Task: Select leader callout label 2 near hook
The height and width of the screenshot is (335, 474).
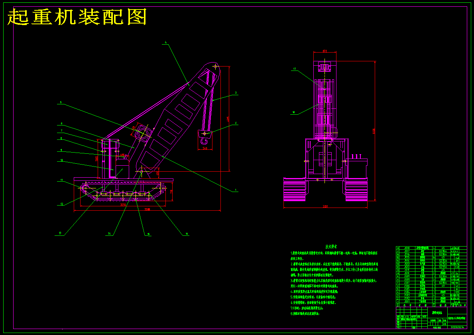Action: point(236,123)
